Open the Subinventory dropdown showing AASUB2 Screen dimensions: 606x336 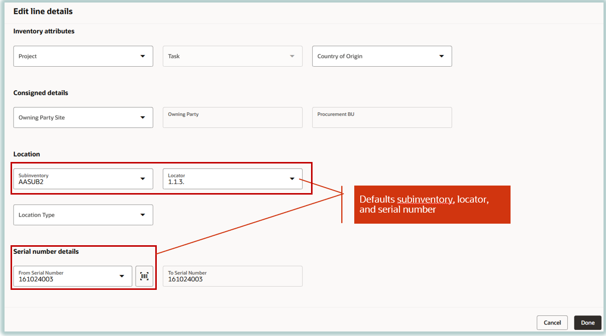tap(83, 179)
